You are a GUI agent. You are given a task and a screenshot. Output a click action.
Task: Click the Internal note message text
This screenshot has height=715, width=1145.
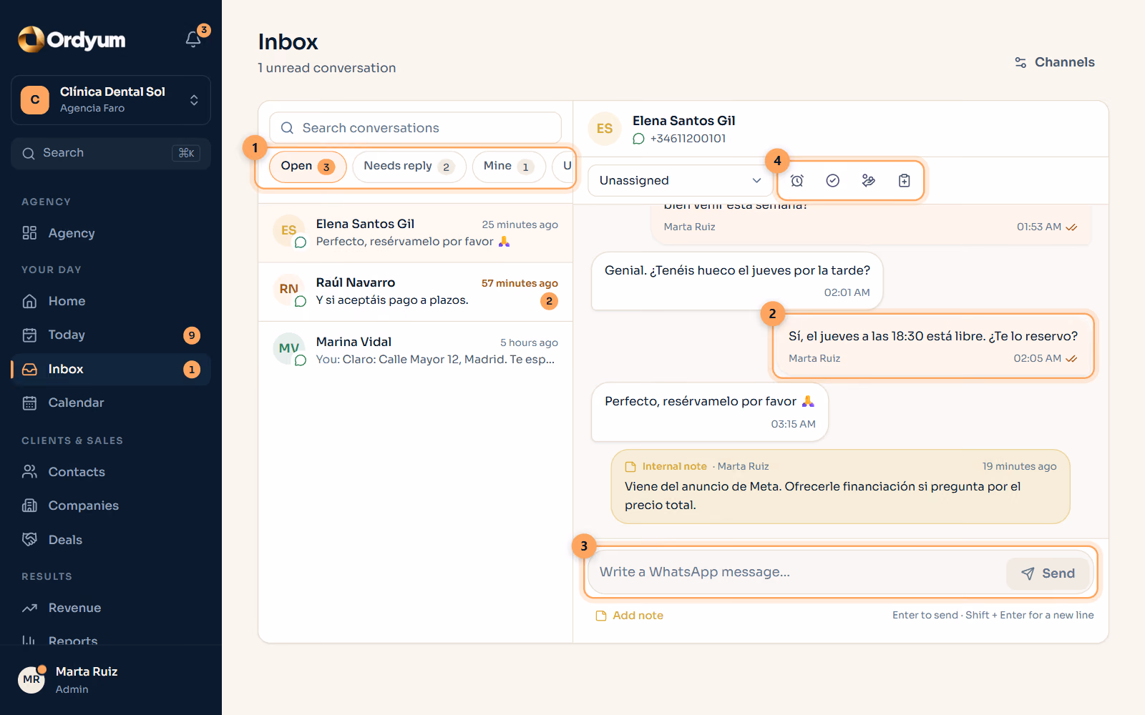823,495
